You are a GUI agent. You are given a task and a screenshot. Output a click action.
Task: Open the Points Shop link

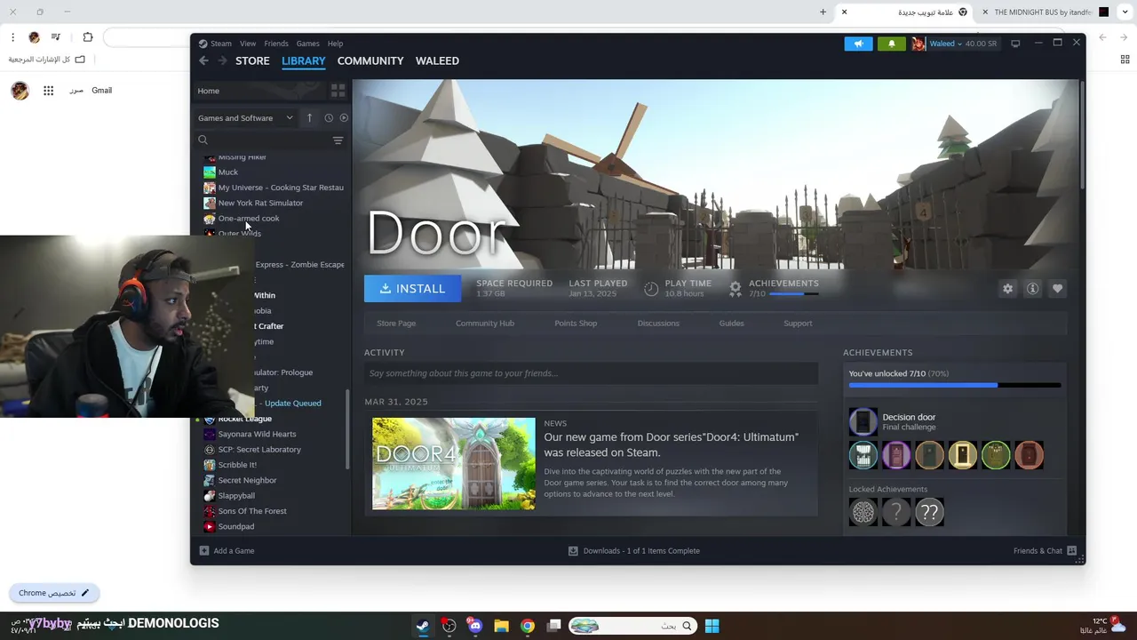(x=576, y=324)
